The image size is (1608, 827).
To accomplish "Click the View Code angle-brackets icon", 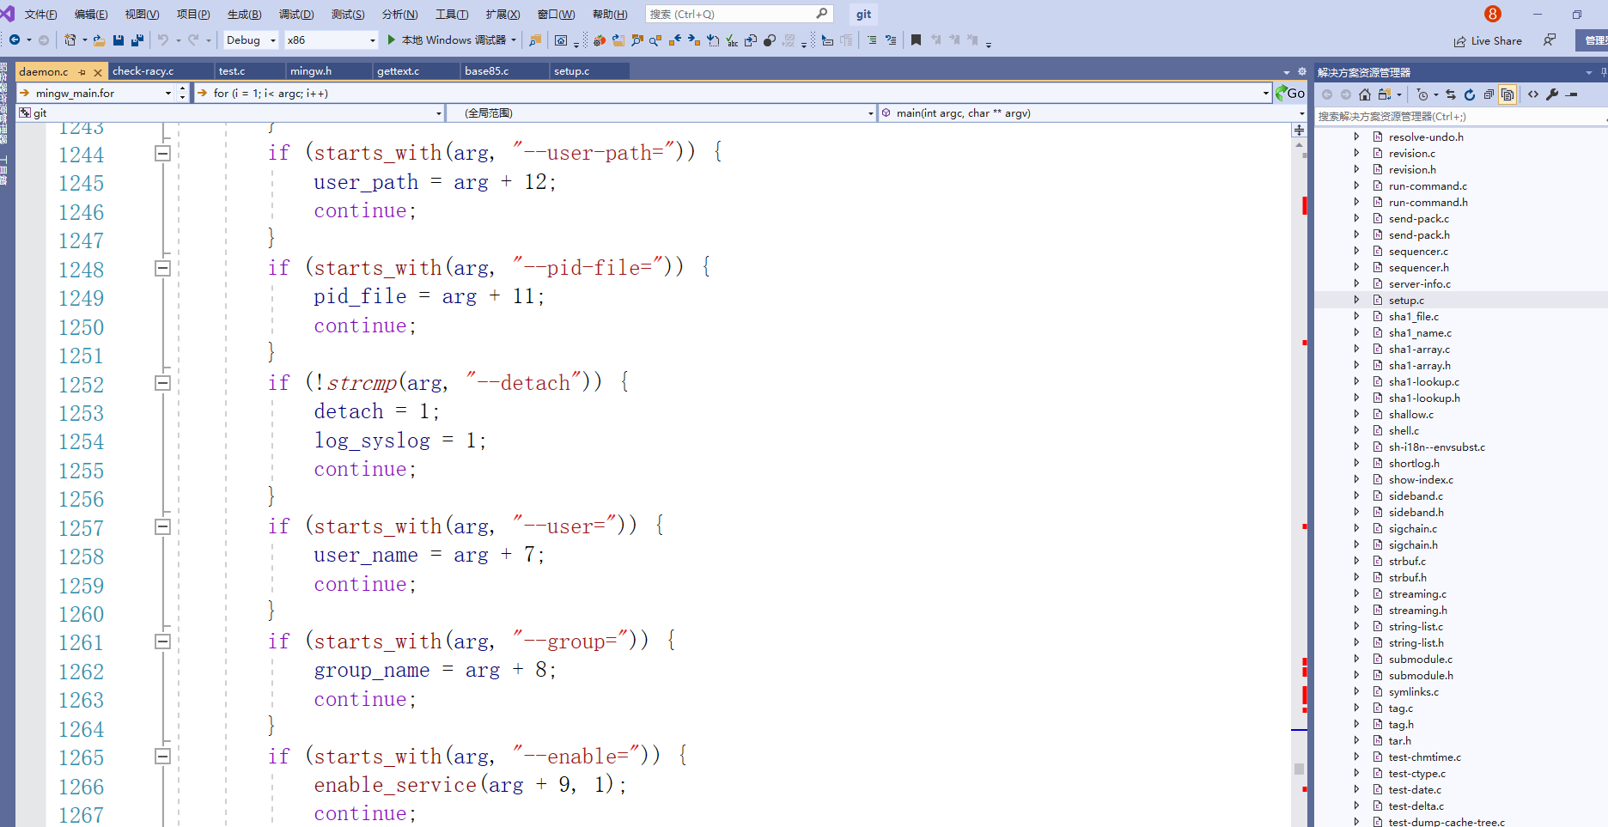I will 1533,94.
